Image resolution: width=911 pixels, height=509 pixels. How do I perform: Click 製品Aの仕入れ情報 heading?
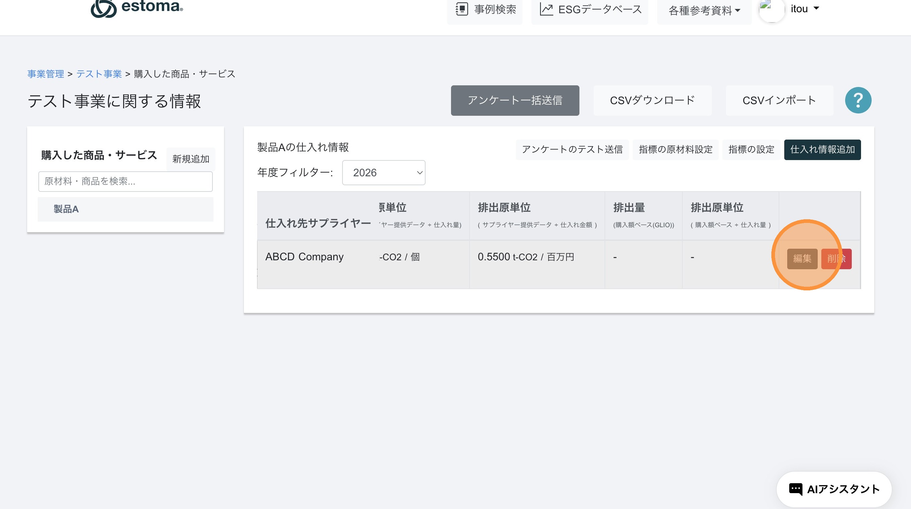pyautogui.click(x=303, y=148)
